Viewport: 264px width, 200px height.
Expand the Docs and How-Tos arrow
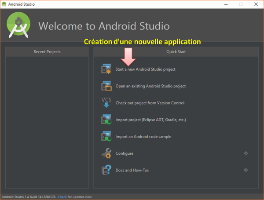pos(246,170)
